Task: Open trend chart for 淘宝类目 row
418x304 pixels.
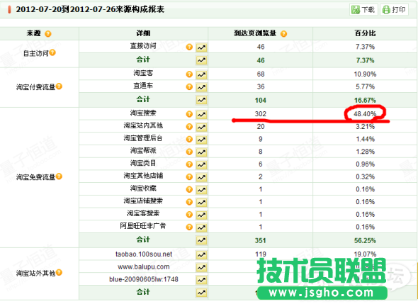Action: coord(201,165)
